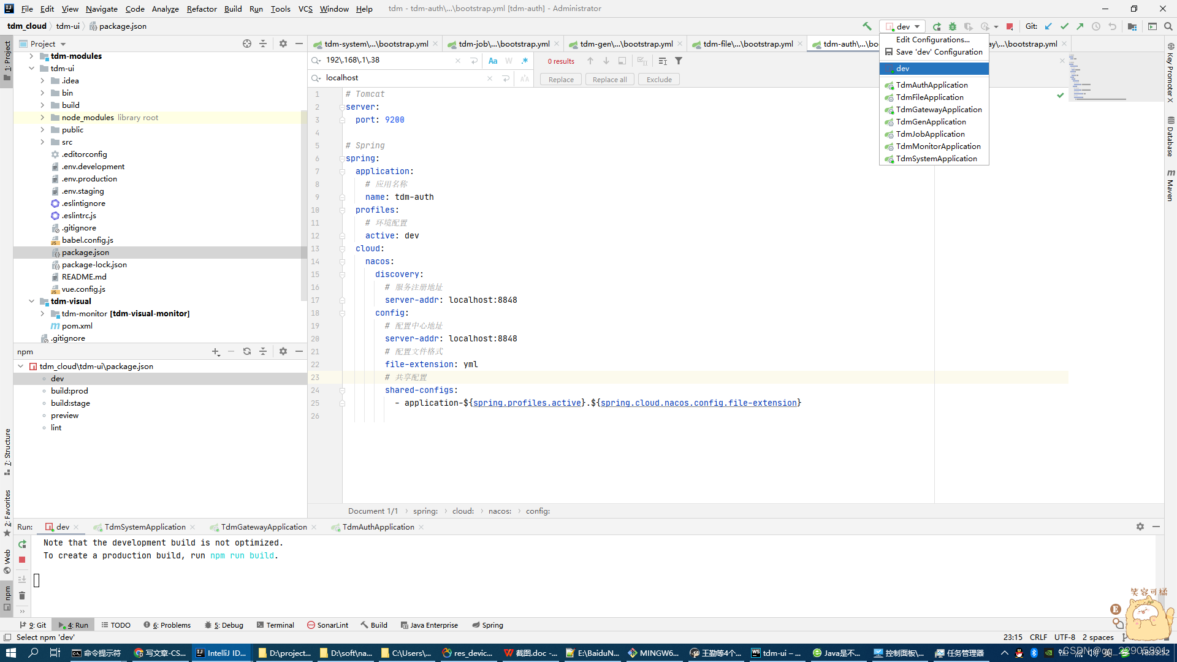The image size is (1177, 662).
Task: Collapse the tdm-visual module
Action: (x=31, y=301)
